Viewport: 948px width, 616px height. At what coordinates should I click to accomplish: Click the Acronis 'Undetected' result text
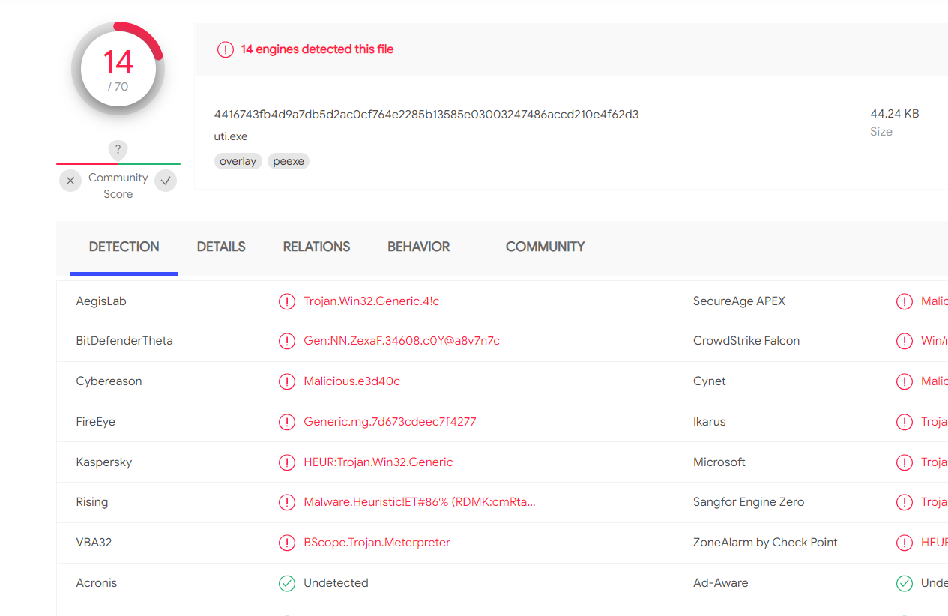(336, 583)
